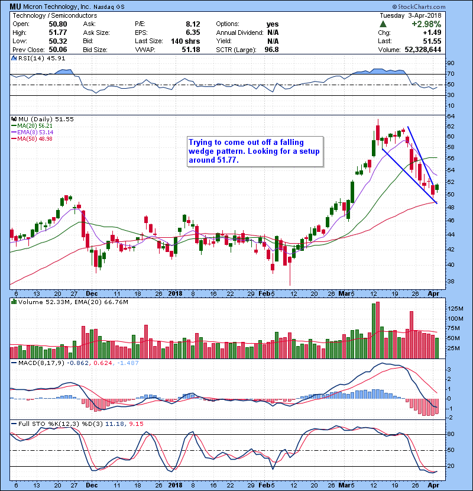The width and height of the screenshot is (473, 491).
Task: Click the Annual Dividend label
Action: tap(239, 33)
